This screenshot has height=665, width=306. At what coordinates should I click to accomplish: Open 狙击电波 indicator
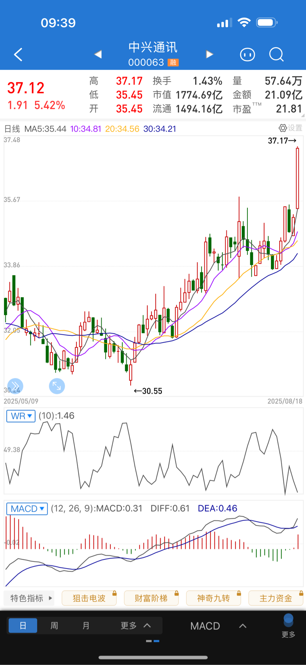point(89,598)
